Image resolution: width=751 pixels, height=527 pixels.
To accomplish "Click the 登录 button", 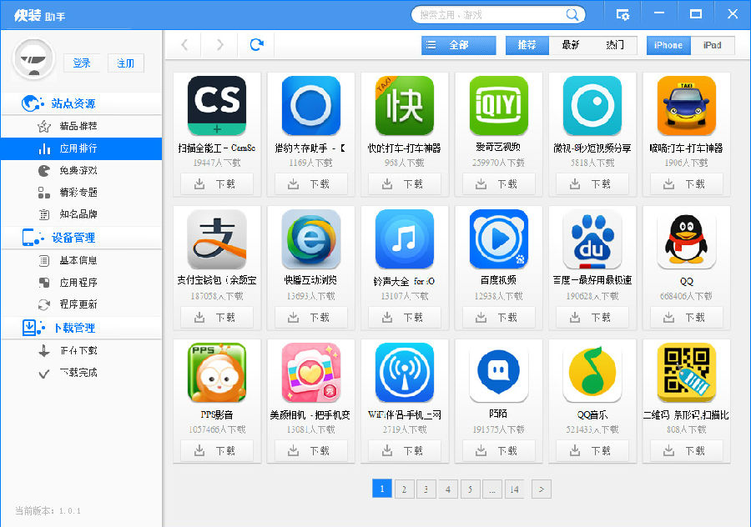I will 82,63.
